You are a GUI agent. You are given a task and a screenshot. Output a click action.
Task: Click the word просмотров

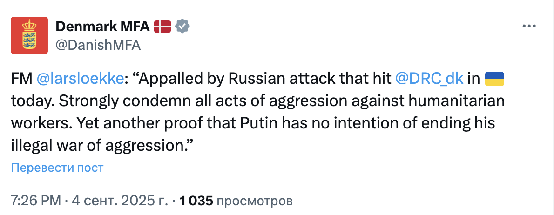click(255, 201)
